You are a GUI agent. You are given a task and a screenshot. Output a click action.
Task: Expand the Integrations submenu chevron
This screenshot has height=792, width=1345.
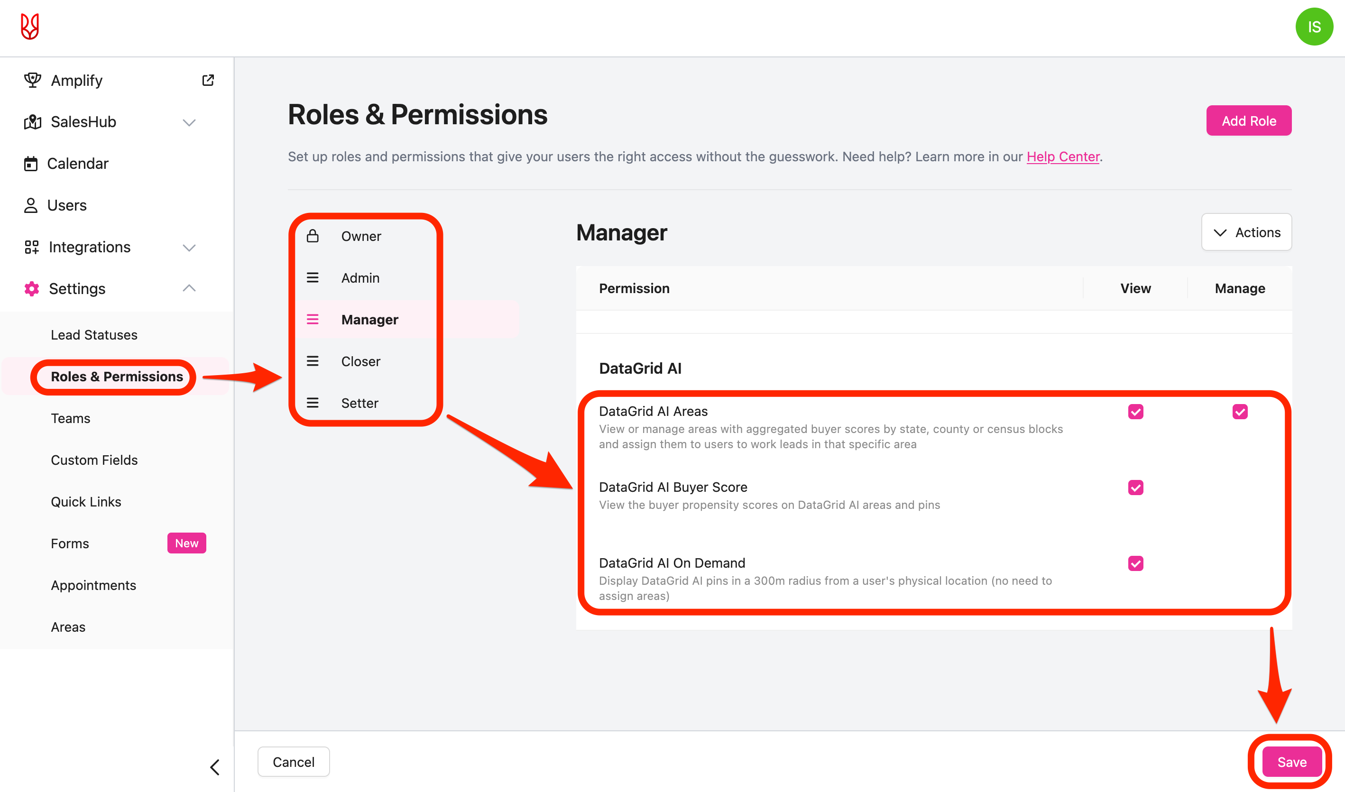click(x=189, y=247)
